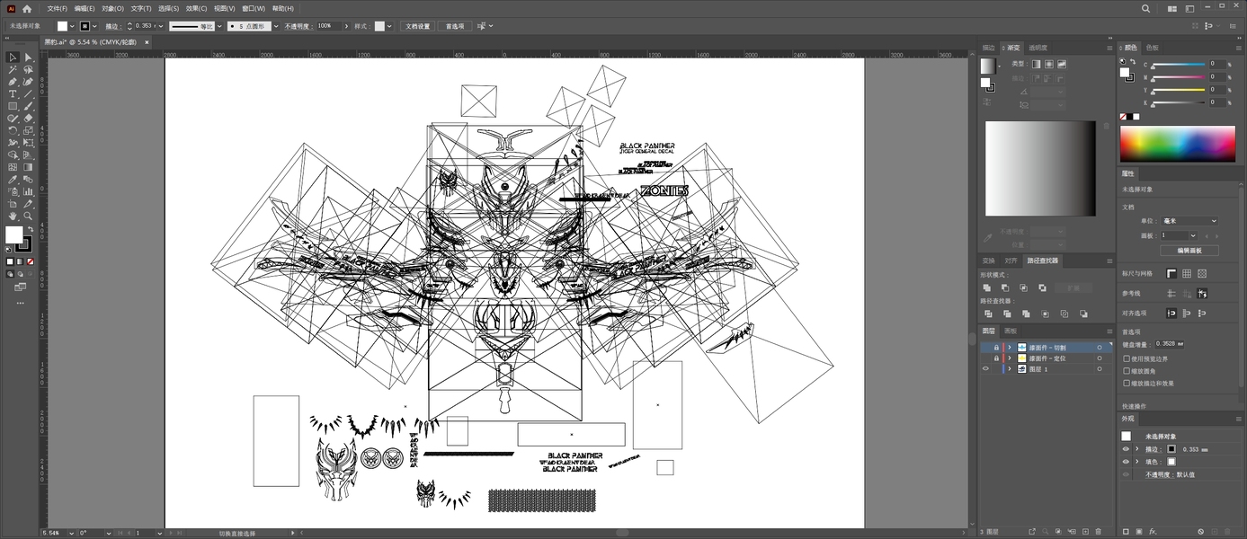Open the 窗口(W) menu
This screenshot has height=539, width=1247.
254,8
